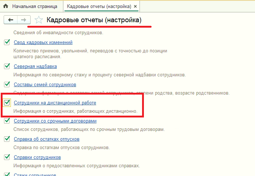This screenshot has height=176, width=255.
Task: Toggle Сотрудники со срочными договорами checkbox
Action: click(7, 121)
